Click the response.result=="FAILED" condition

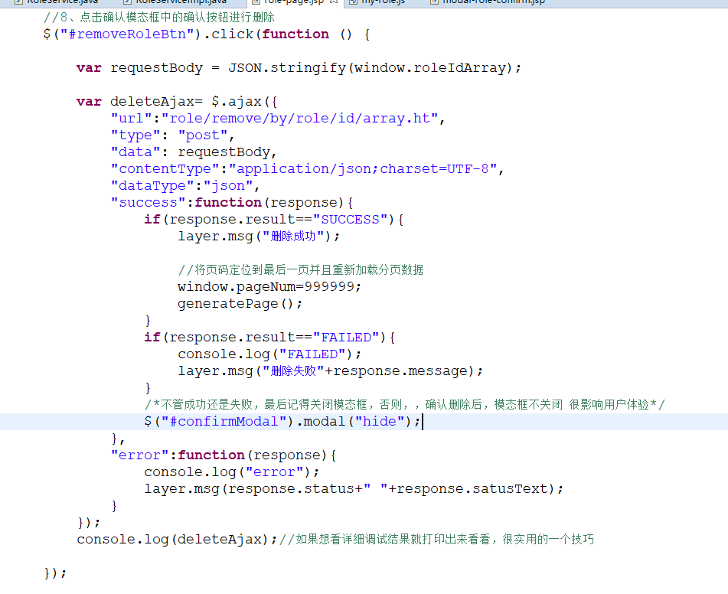point(274,338)
